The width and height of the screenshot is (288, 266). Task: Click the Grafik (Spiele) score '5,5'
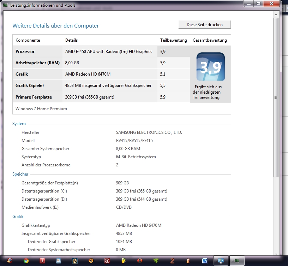coord(163,85)
